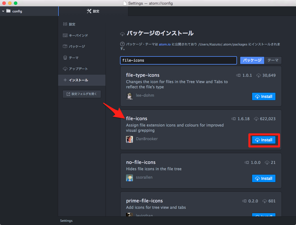Click the 622,023 download count
296x225 pixels.
[x=268, y=119]
